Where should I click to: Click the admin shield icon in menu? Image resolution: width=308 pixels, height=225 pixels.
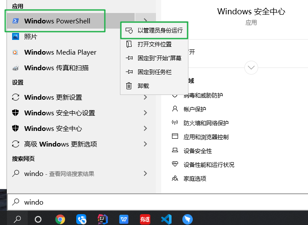129,30
